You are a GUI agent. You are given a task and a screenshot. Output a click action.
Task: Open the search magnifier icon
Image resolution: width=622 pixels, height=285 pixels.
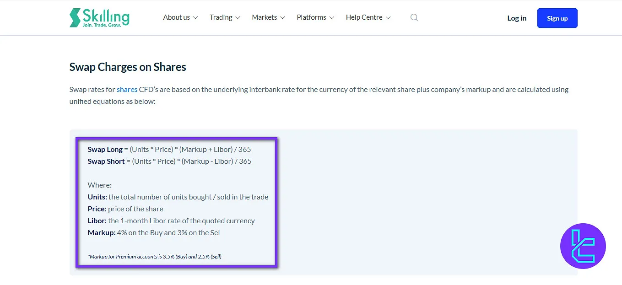414,18
